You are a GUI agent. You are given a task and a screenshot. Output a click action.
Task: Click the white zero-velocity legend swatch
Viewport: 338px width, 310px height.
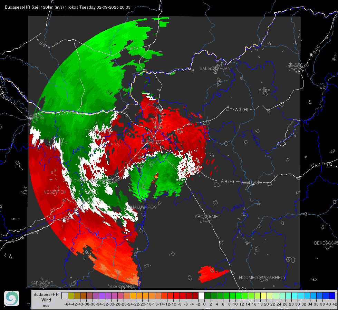201,296
